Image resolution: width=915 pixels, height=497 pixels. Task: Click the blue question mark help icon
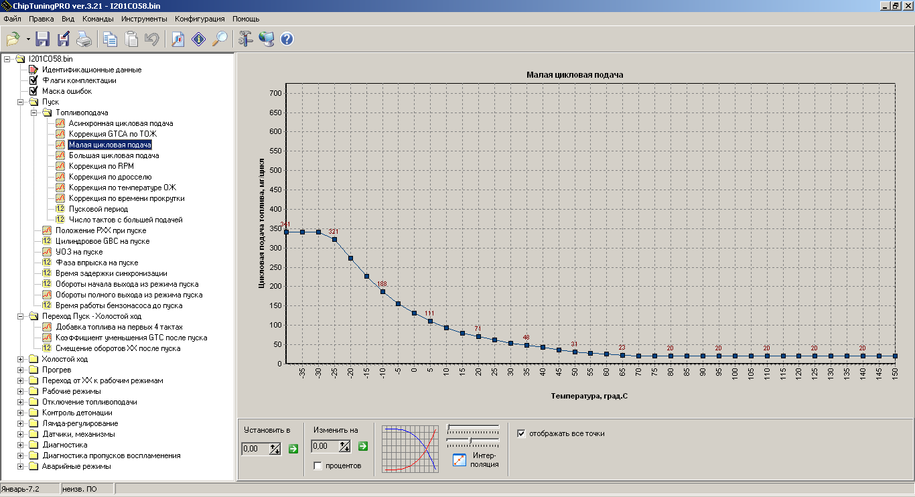coord(287,39)
